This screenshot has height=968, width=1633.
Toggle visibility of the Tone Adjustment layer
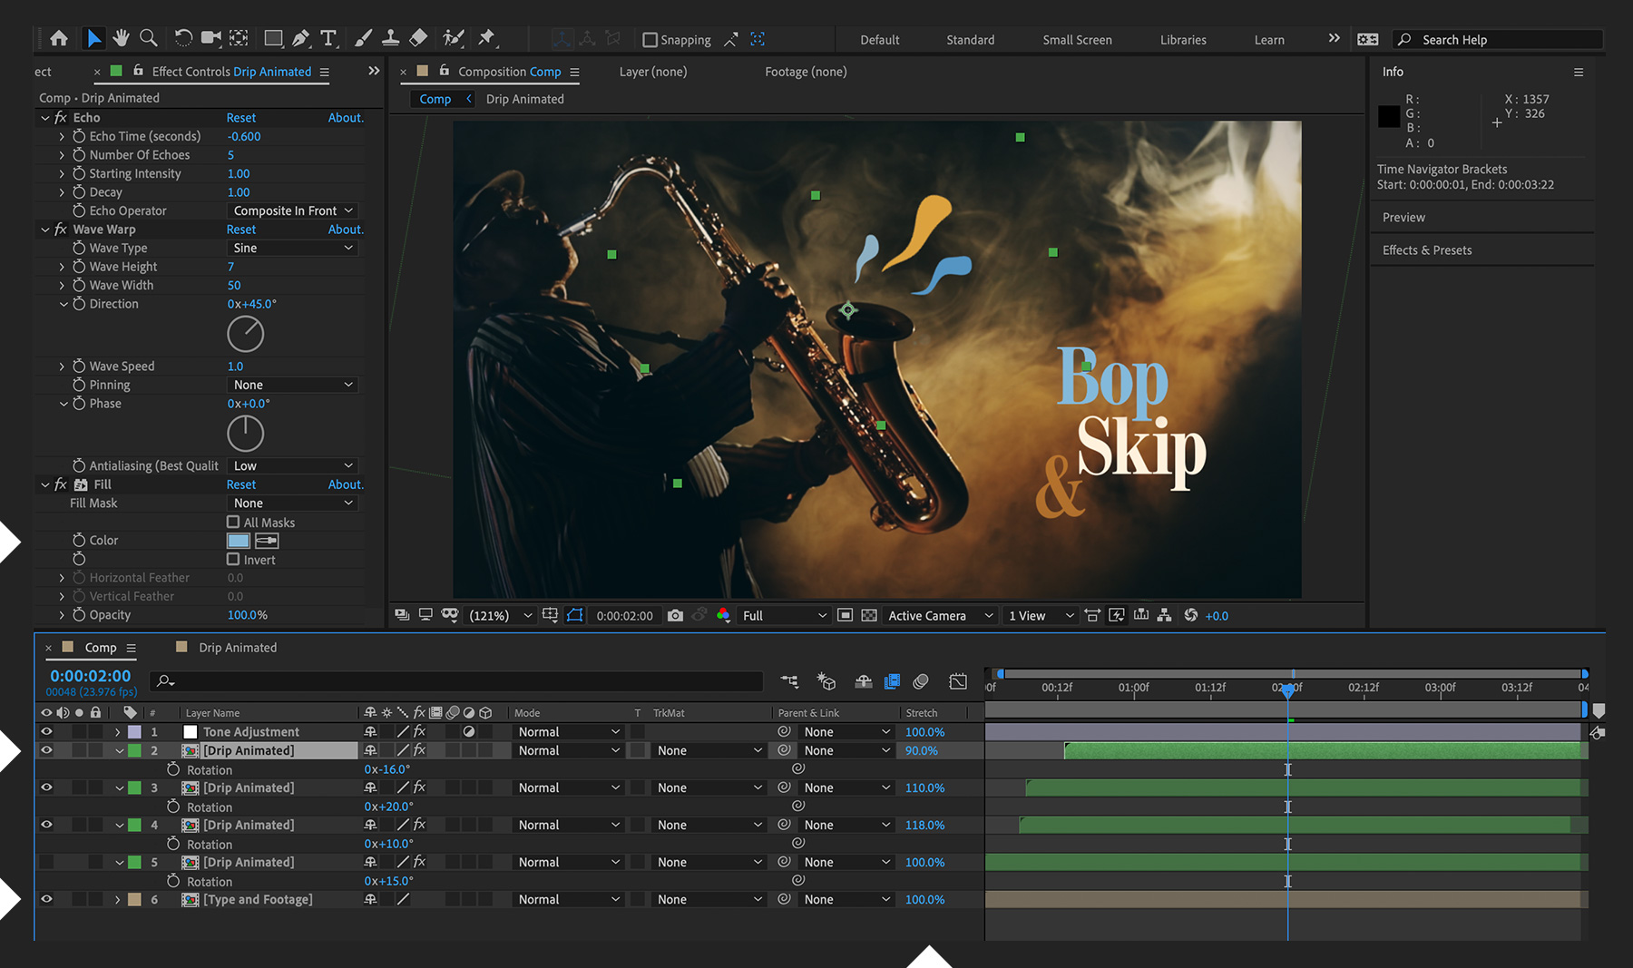click(x=46, y=731)
